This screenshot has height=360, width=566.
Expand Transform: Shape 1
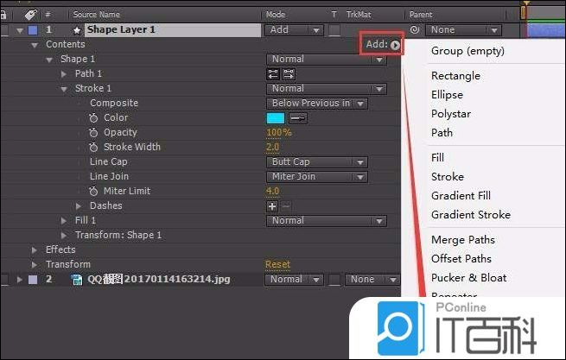click(64, 235)
